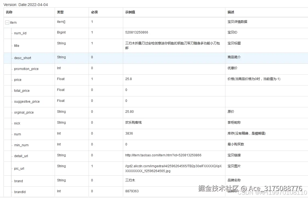Click the description 品牌名称
This screenshot has height=198, width=308.
pos(234,180)
